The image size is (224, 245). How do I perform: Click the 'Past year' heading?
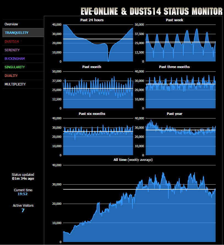point(174,114)
